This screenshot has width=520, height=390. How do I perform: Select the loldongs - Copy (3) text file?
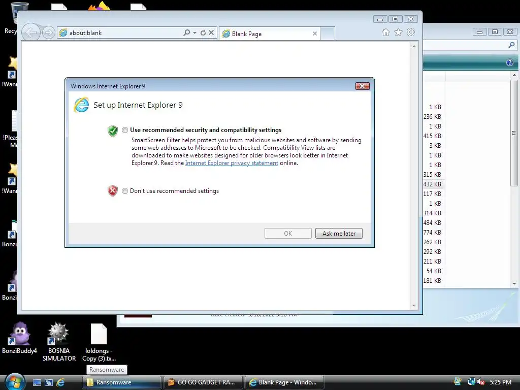(99, 343)
